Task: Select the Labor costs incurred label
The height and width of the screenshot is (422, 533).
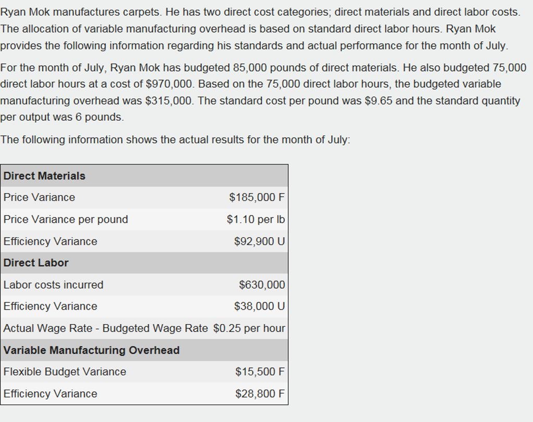Action: pos(54,285)
